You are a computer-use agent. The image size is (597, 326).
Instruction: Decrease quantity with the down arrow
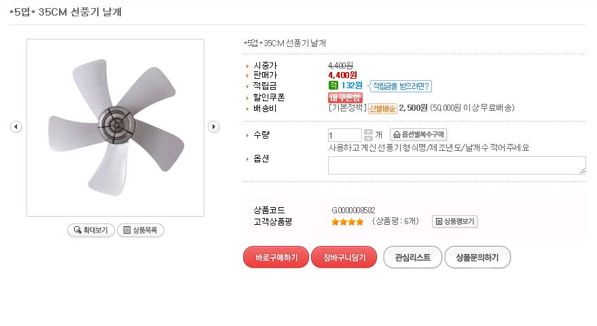pyautogui.click(x=368, y=139)
